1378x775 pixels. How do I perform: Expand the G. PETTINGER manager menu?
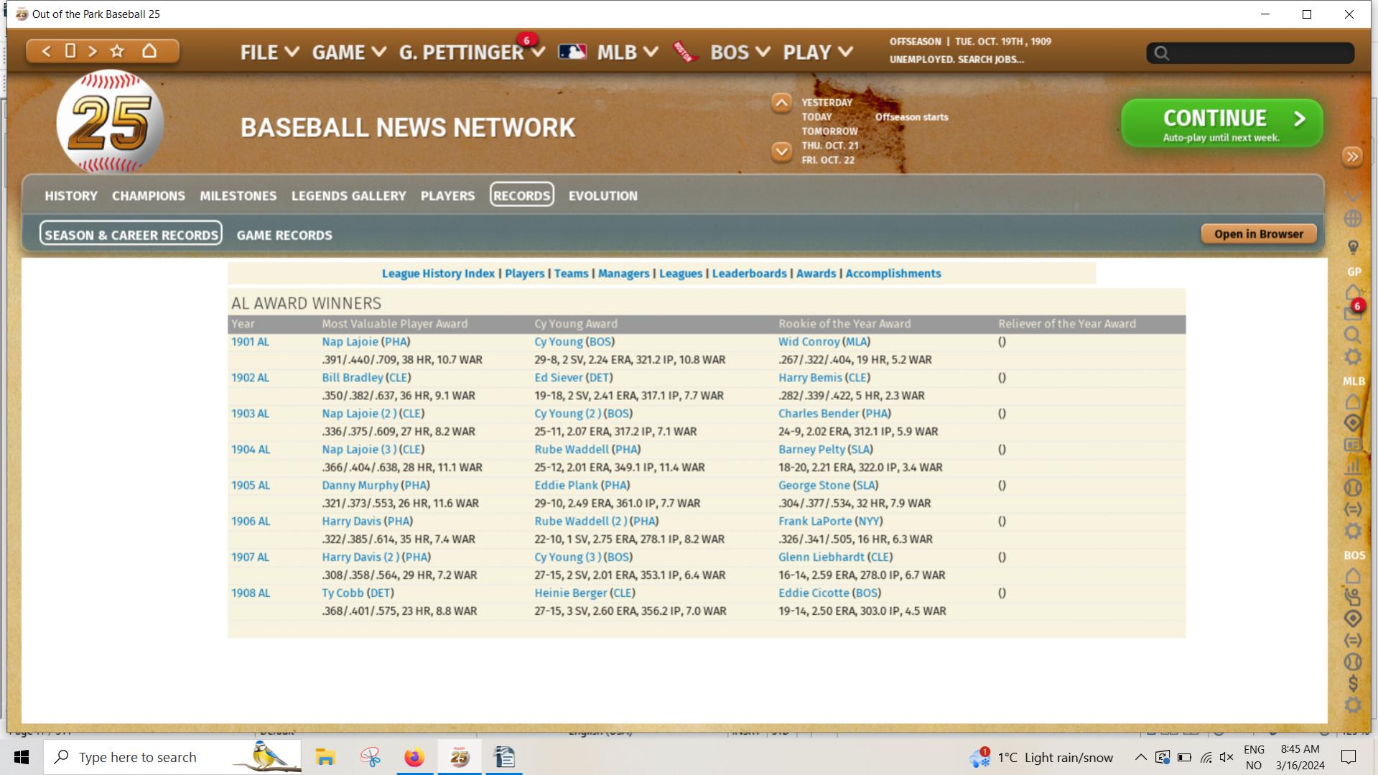[471, 52]
